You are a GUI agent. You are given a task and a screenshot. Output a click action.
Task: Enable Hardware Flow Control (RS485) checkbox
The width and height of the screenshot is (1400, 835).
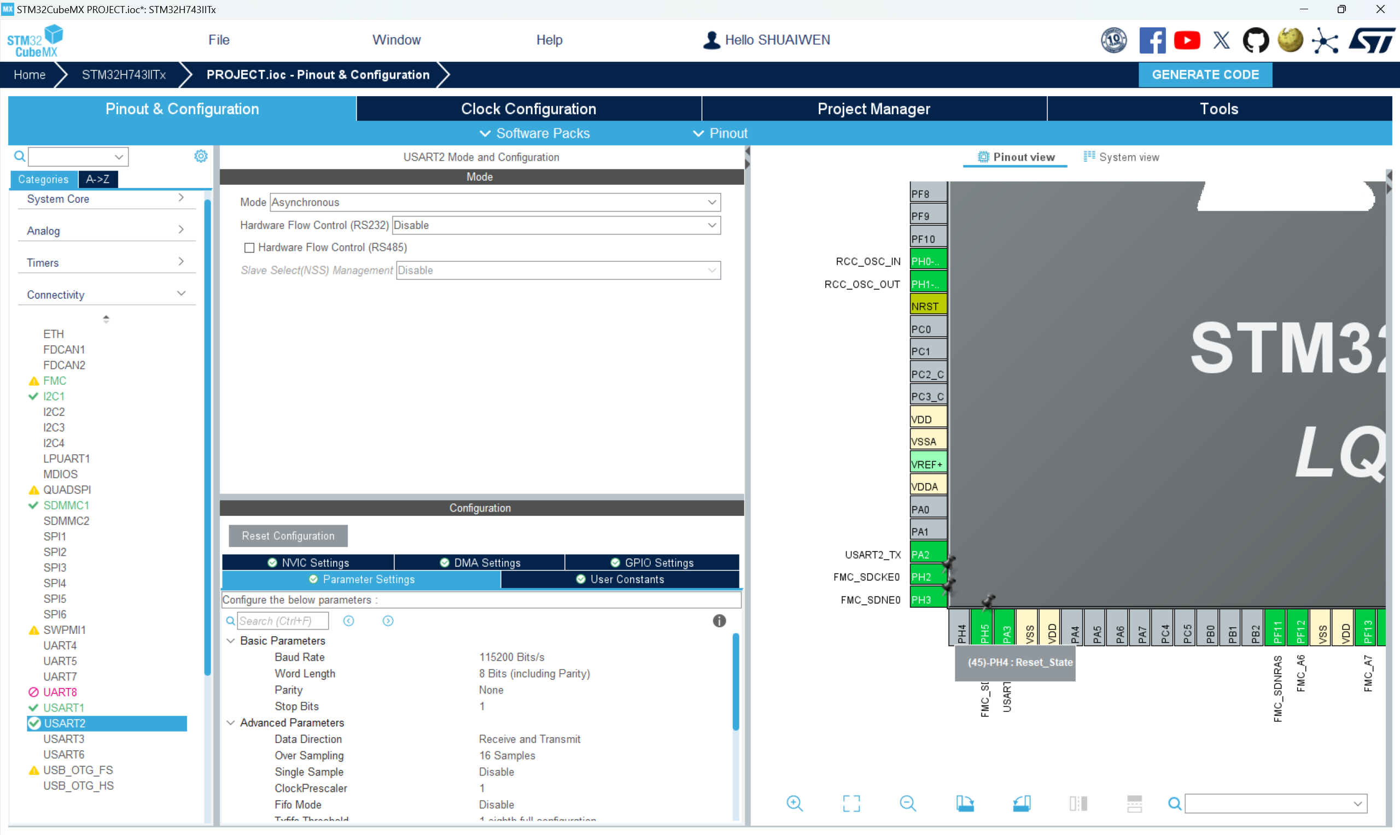click(249, 248)
